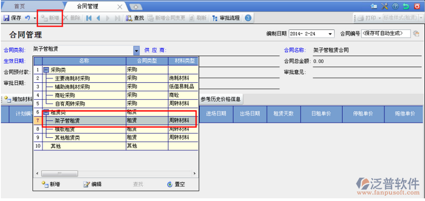Click the undo arrow icon next to Save

(28, 18)
